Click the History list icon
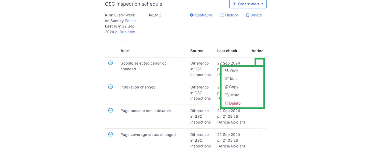 222,15
